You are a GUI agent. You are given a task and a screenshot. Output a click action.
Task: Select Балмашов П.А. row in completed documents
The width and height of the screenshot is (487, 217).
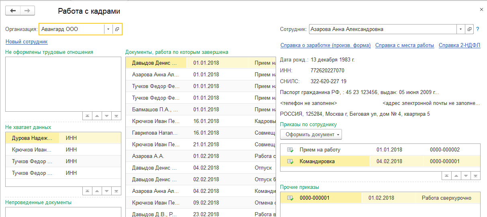point(200,109)
